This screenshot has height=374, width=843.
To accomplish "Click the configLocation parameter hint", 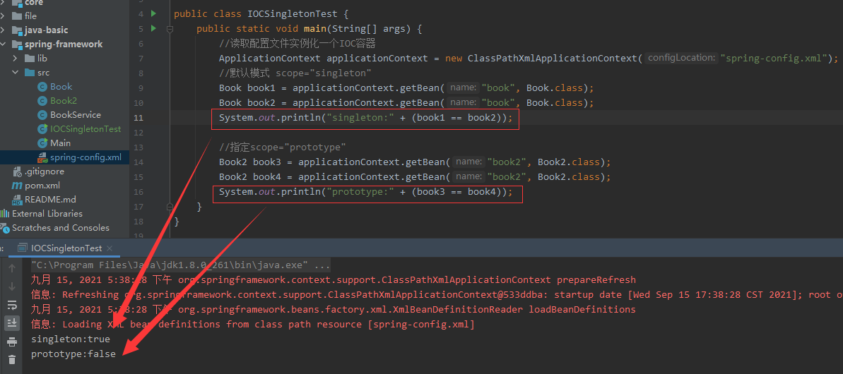I will click(x=683, y=58).
